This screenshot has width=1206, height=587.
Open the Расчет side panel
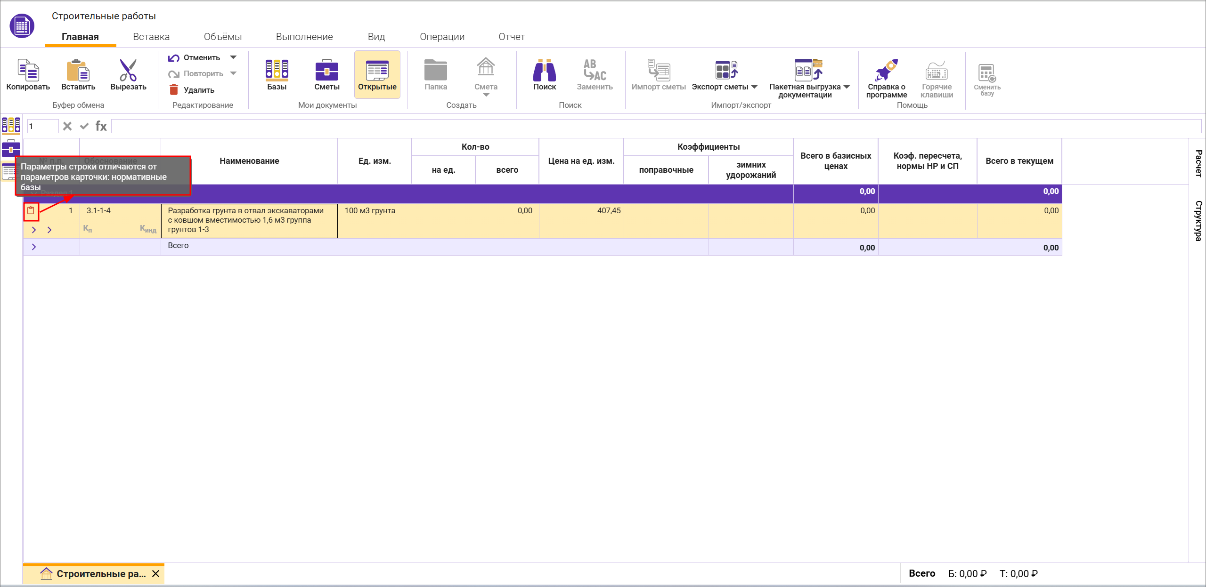click(x=1198, y=163)
